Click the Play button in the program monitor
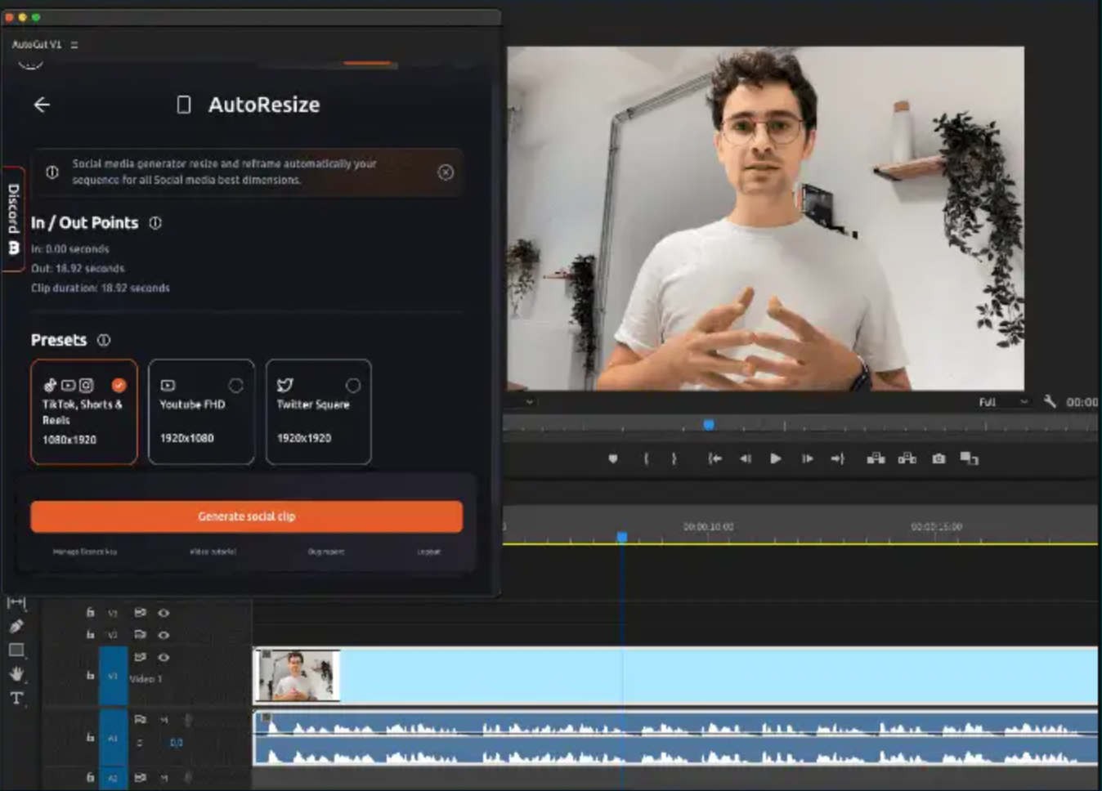This screenshot has height=791, width=1102. pos(774,458)
